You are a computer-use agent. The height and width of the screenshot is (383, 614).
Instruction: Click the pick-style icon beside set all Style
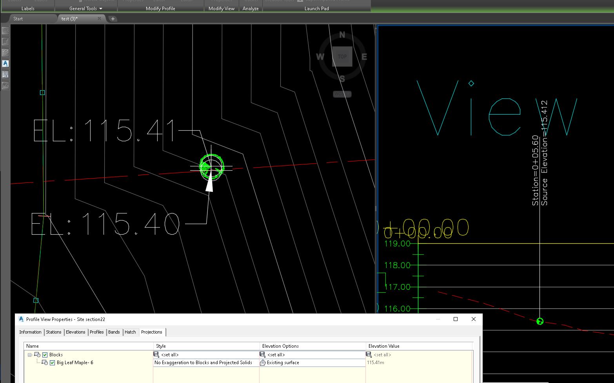(x=156, y=354)
